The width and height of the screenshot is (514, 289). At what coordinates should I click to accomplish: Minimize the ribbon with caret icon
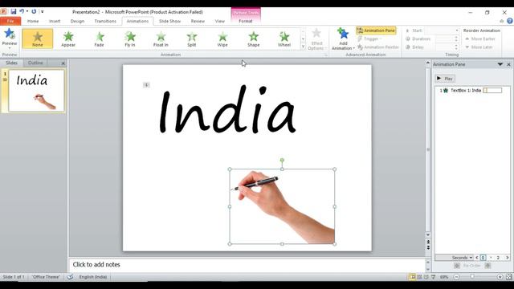coord(501,21)
